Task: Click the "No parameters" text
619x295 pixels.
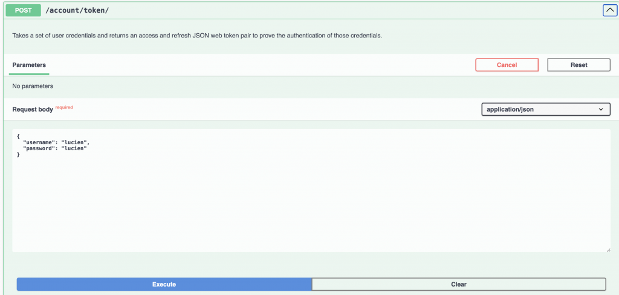Action: 33,86
